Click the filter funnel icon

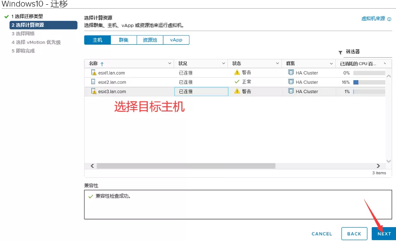pos(340,52)
